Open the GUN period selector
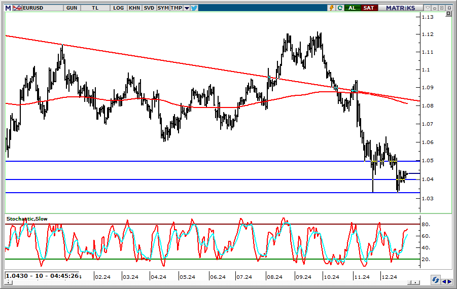457x289 pixels. [x=73, y=8]
